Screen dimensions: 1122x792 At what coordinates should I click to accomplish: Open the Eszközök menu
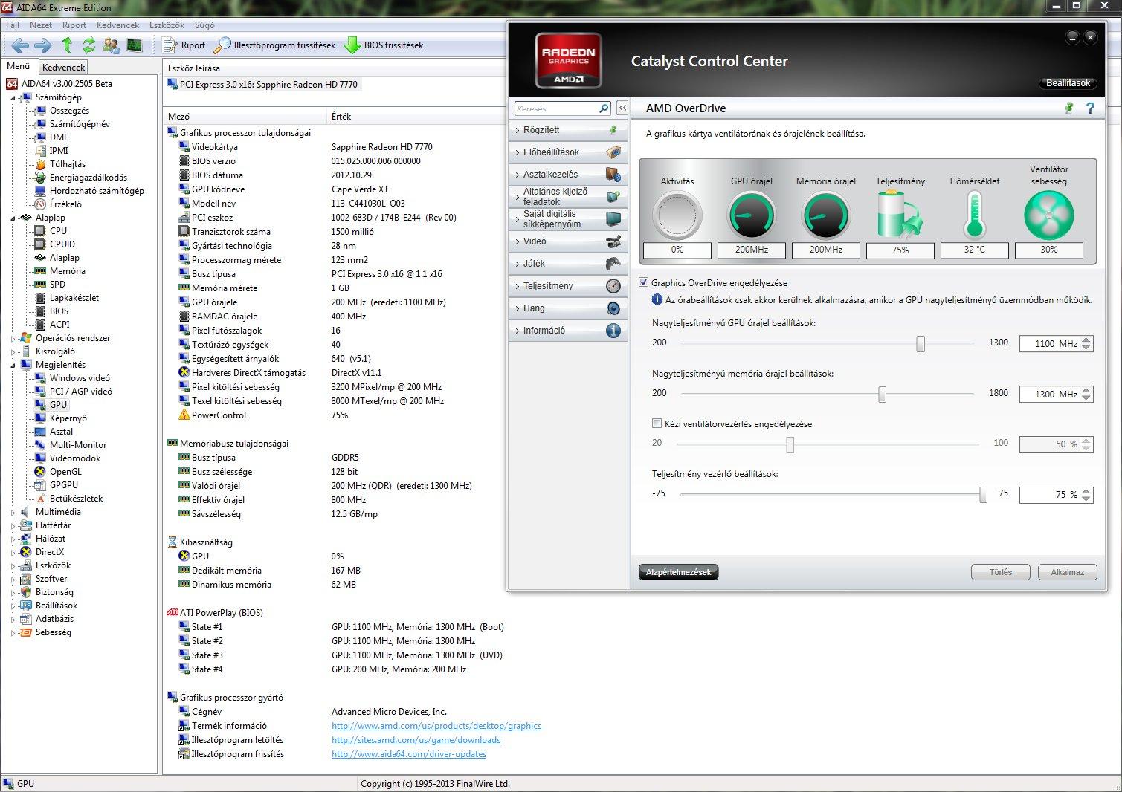click(167, 25)
